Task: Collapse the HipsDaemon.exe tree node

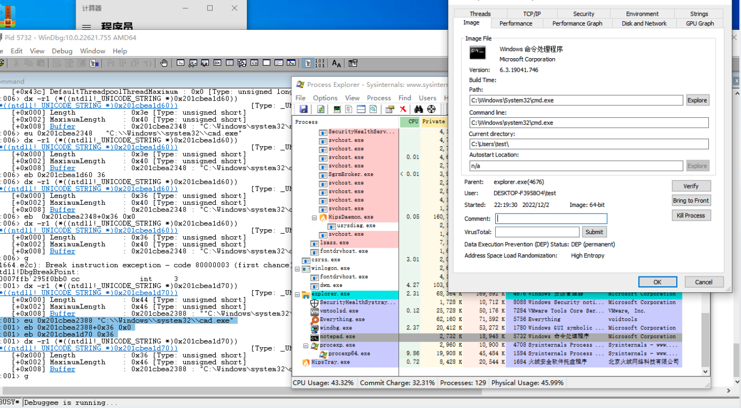Action: pyautogui.click(x=314, y=217)
